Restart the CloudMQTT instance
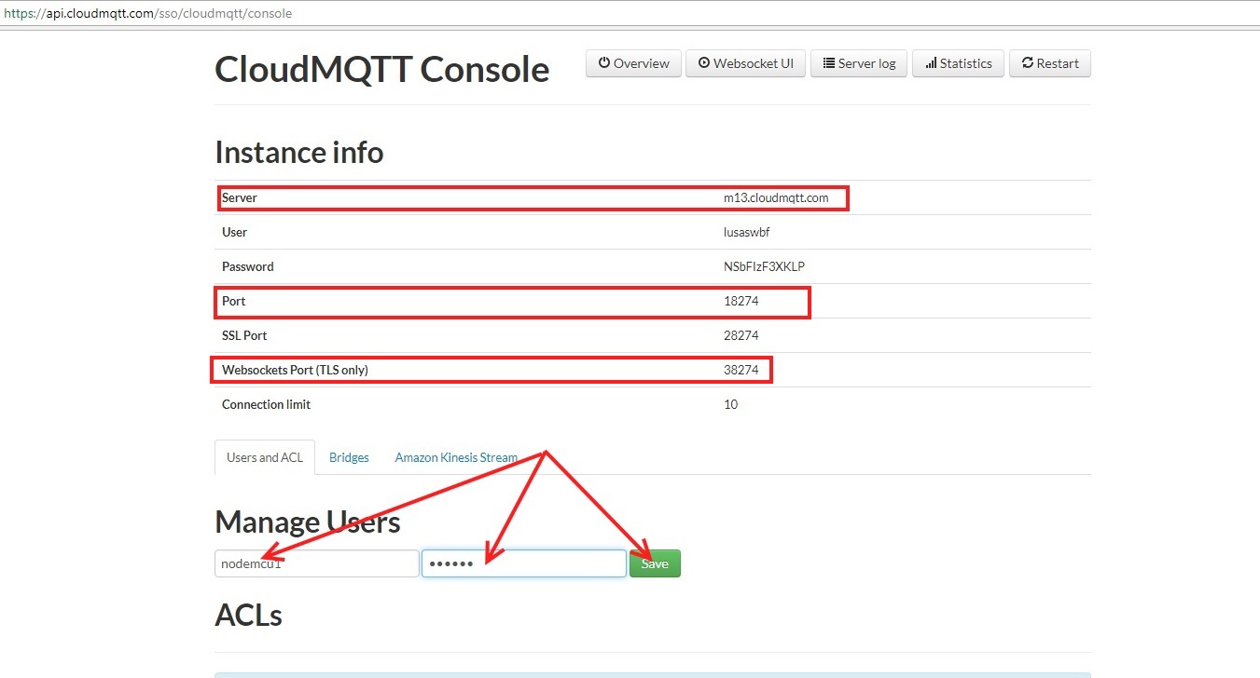The height and width of the screenshot is (678, 1260). coord(1050,63)
